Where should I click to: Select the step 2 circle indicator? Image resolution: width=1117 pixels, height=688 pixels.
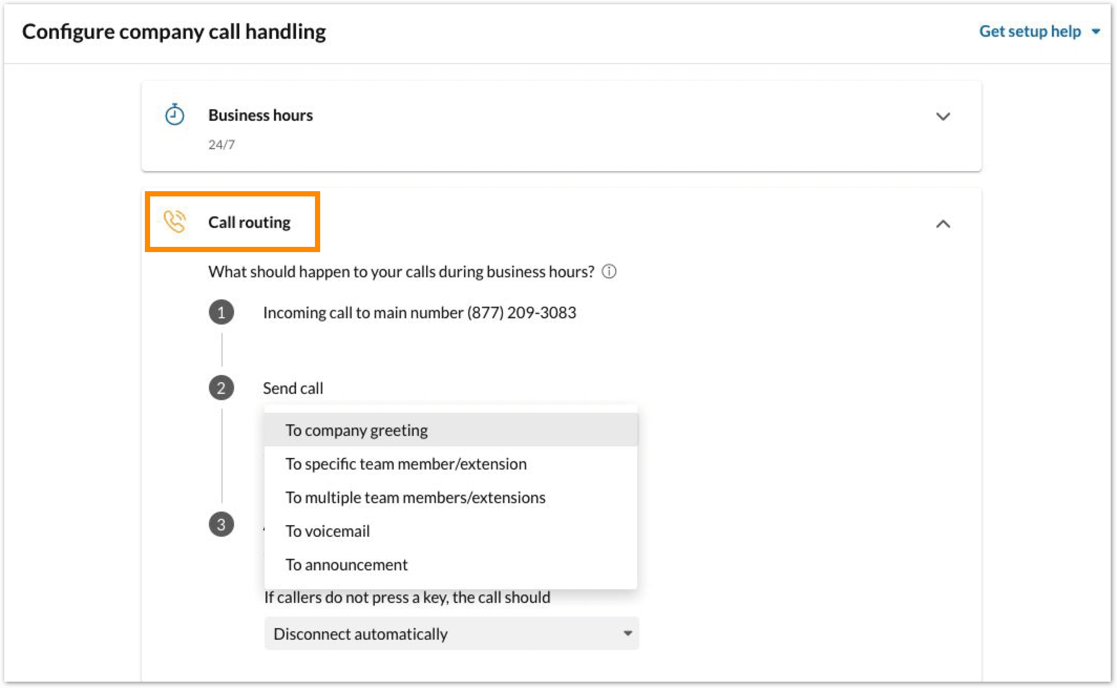pyautogui.click(x=222, y=388)
